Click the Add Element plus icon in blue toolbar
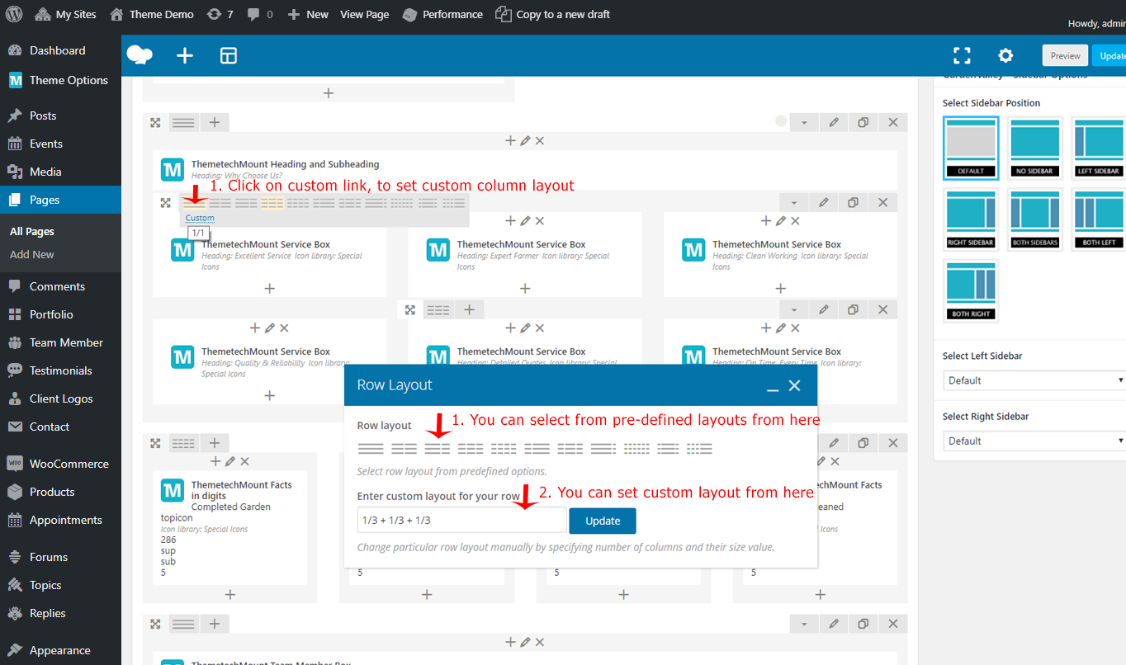Screen dimensions: 1126x665 tap(185, 55)
